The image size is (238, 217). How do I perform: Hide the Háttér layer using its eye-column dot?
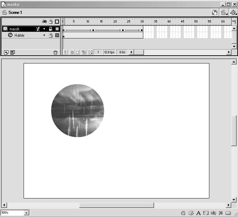click(44, 35)
